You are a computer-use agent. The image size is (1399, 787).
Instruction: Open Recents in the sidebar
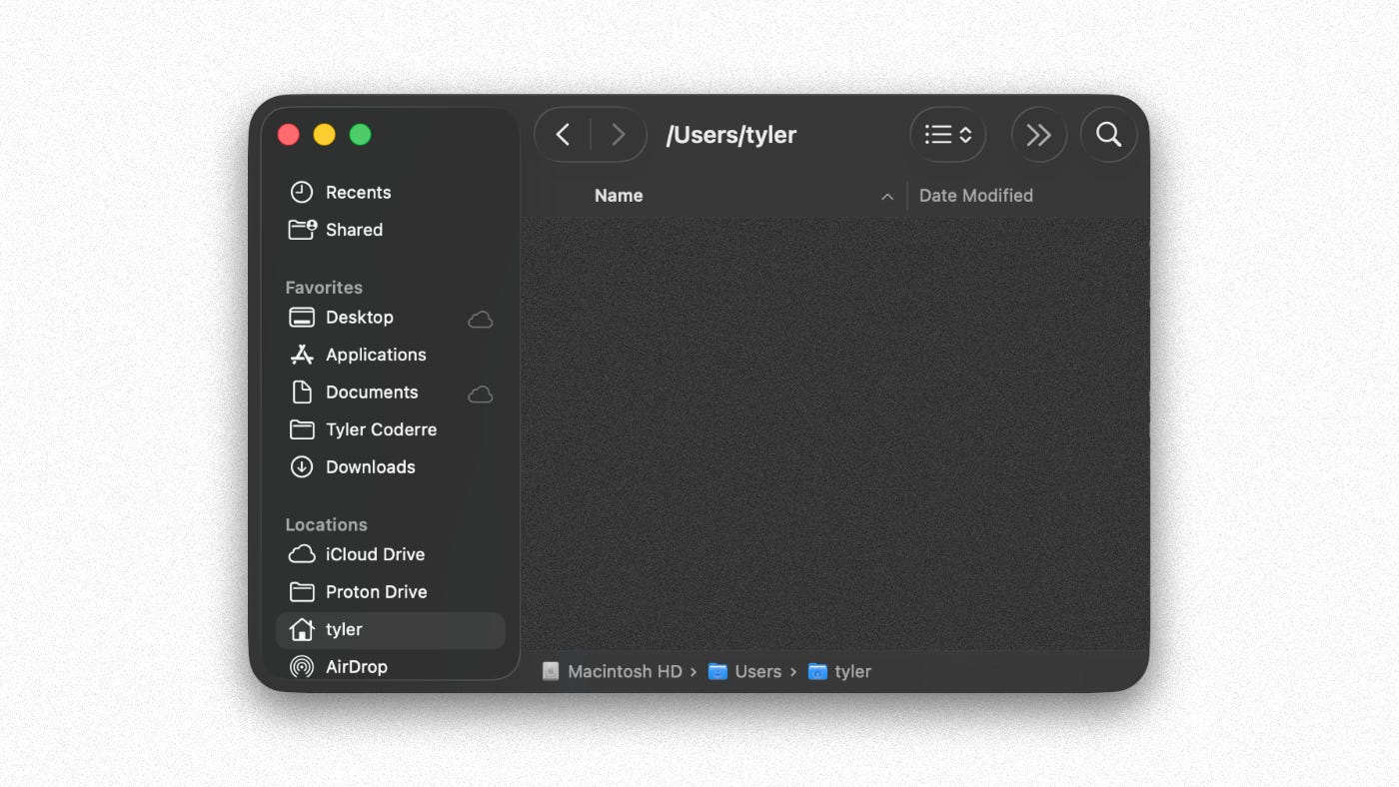coord(359,192)
